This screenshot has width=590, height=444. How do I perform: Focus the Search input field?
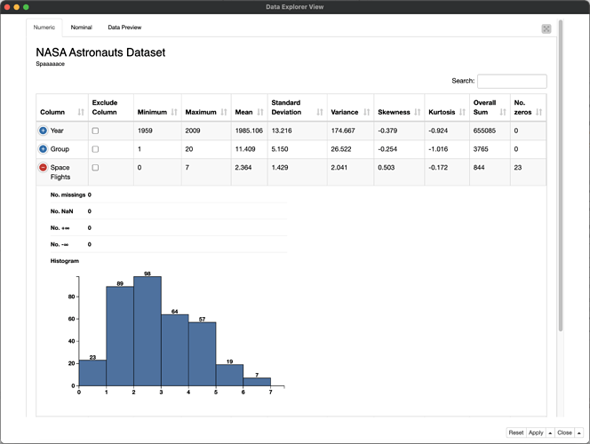click(512, 81)
